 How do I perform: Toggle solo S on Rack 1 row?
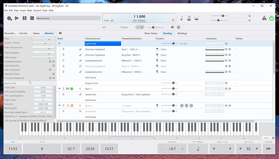coord(80,89)
